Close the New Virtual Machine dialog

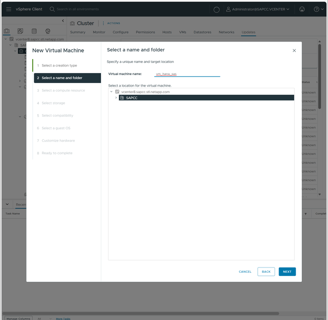pos(294,51)
